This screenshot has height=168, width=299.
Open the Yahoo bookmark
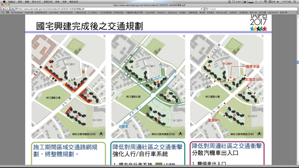[x=150, y=13]
